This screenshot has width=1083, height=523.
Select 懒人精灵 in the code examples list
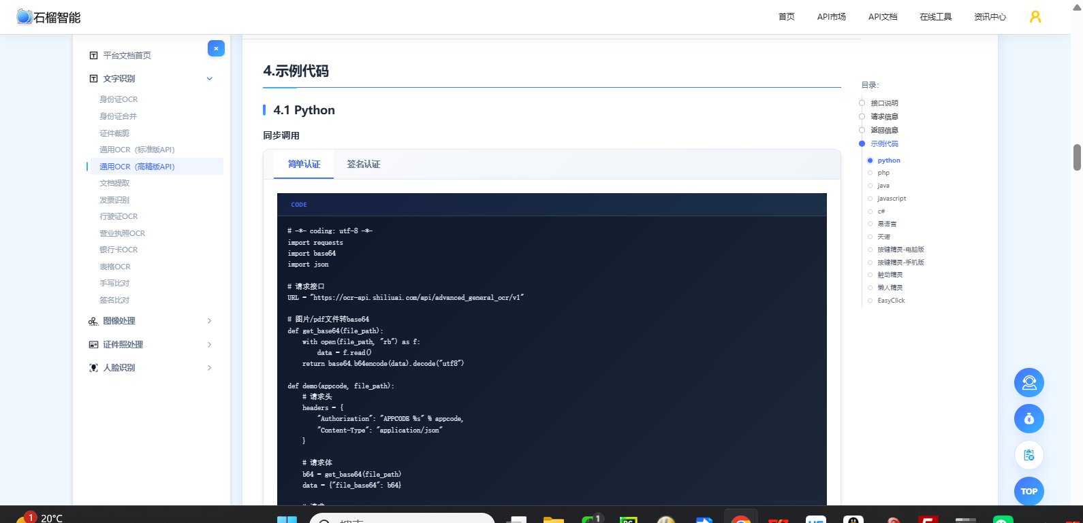coord(890,288)
